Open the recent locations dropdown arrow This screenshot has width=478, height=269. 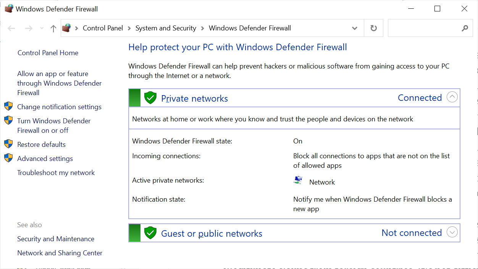pyautogui.click(x=42, y=29)
